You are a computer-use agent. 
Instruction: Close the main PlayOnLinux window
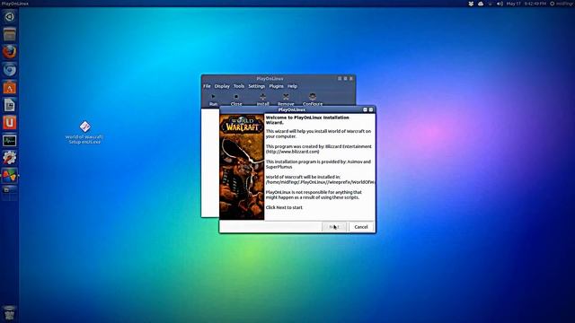(x=351, y=78)
